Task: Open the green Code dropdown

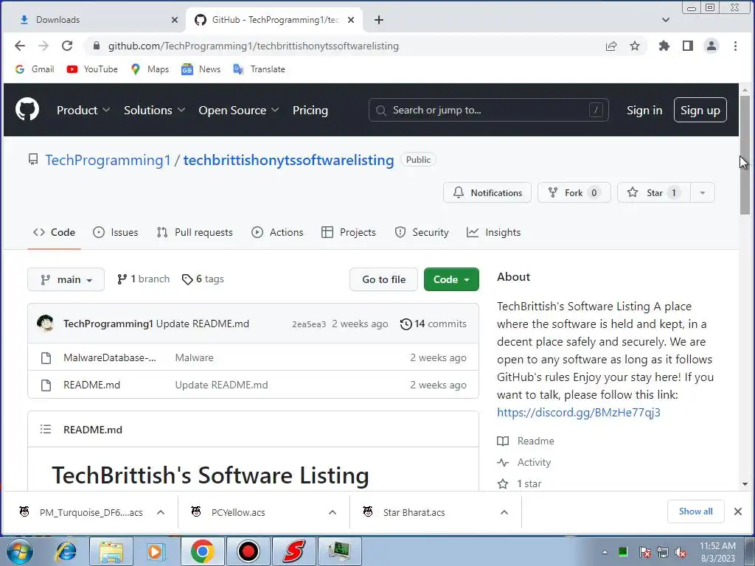Action: click(x=451, y=279)
